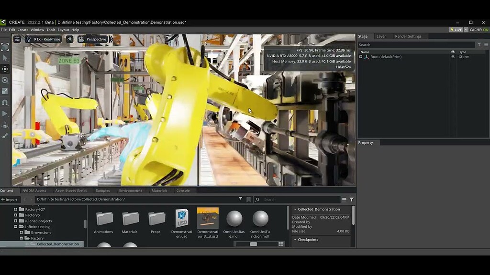This screenshot has width=490, height=275.
Task: Select the Demonstration.usd file thumbnail
Action: [x=182, y=218]
